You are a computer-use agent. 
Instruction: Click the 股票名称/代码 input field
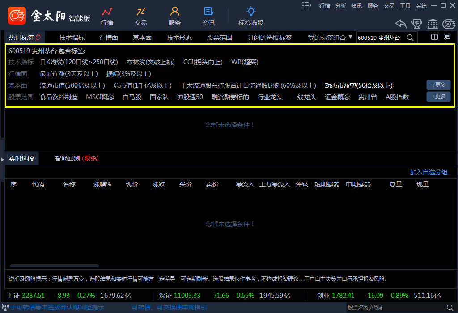(395, 308)
